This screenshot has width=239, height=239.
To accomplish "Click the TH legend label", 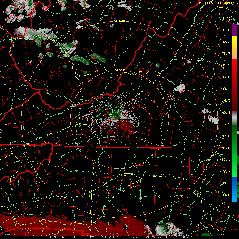I will (228, 207).
